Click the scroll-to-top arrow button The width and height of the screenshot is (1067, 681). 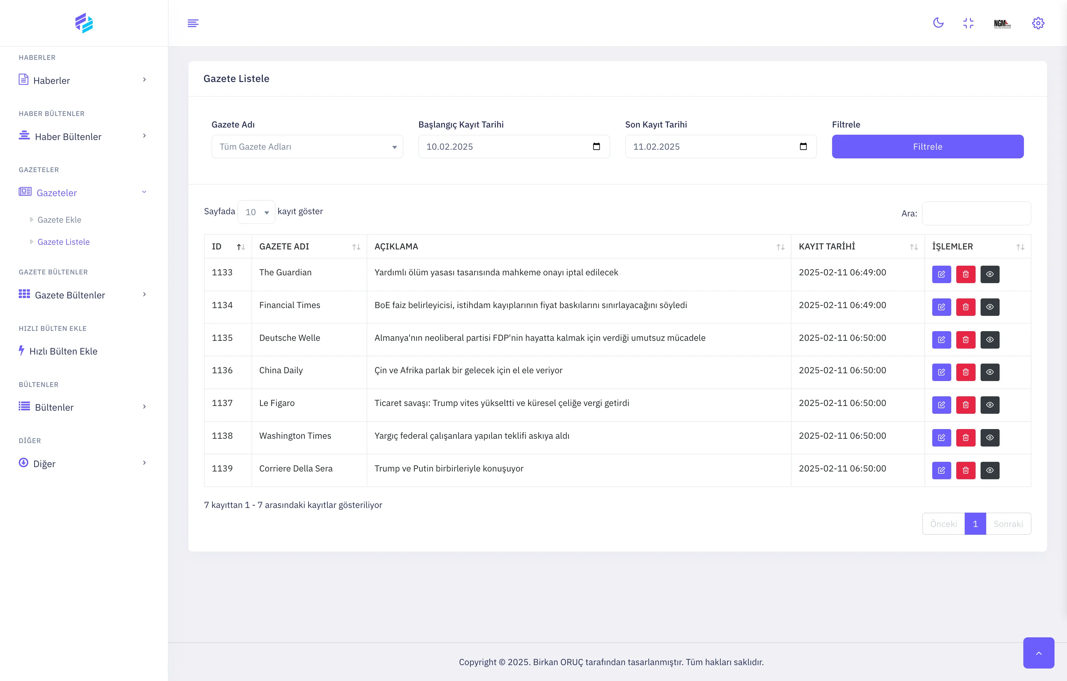pos(1038,653)
